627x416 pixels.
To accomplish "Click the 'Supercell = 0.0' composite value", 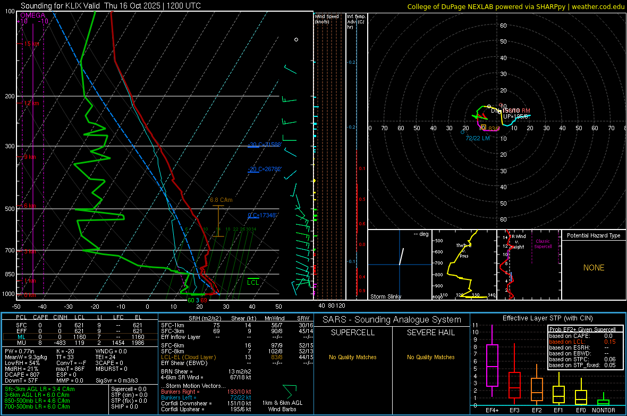I will coord(129,389).
